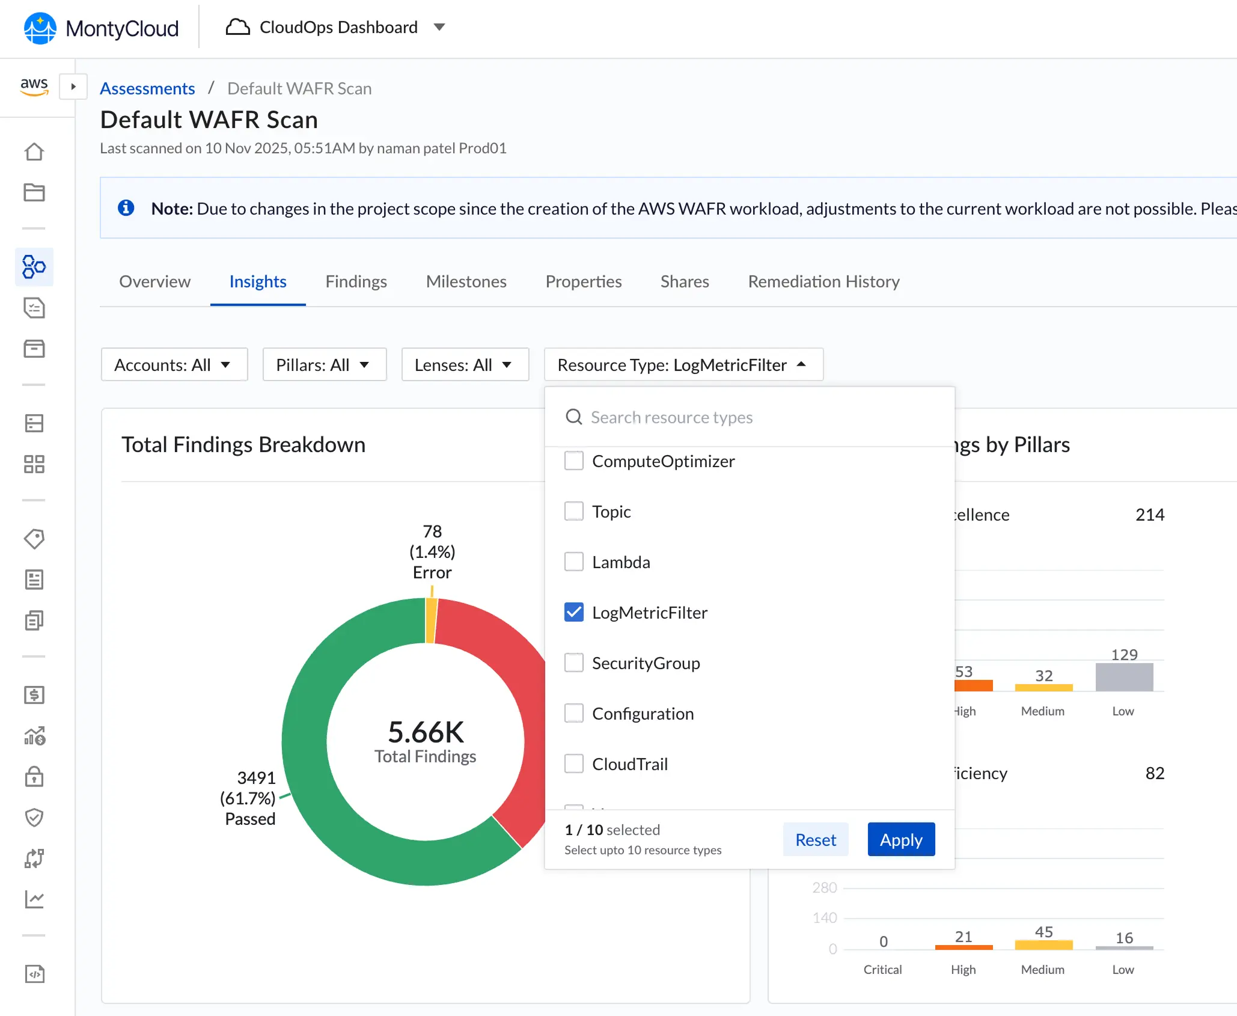Click the tag icon in sidebar
Viewport: 1237px width, 1016px height.
point(34,539)
